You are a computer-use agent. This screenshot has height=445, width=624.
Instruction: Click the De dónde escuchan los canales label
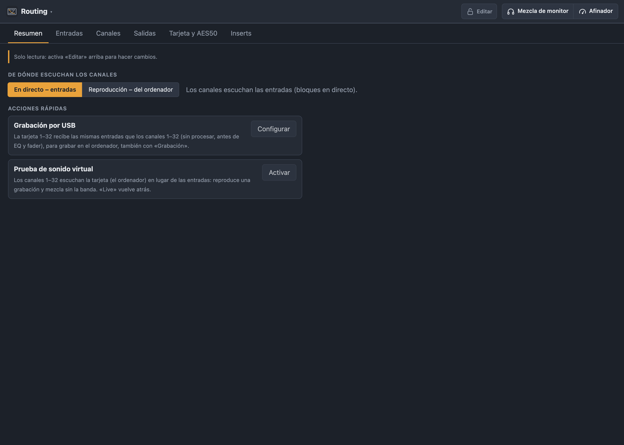click(x=62, y=75)
